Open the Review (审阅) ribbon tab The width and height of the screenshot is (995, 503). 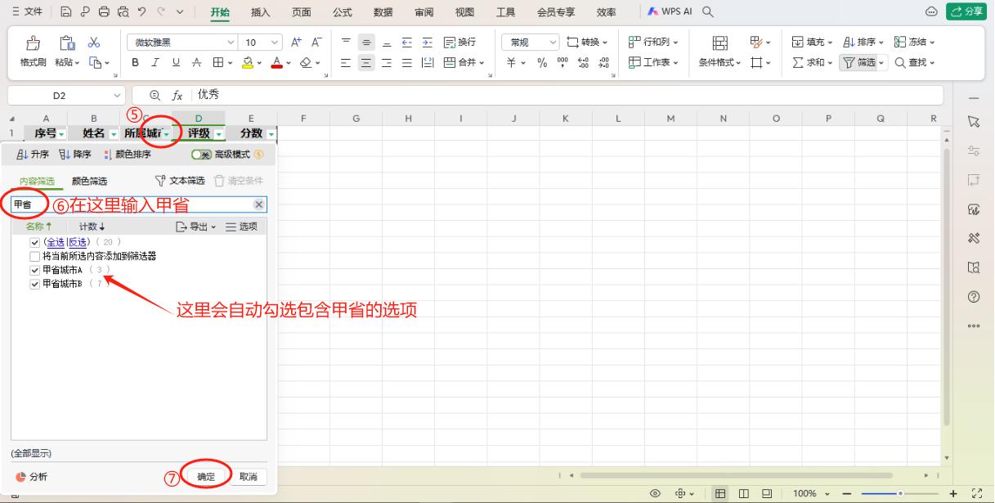pyautogui.click(x=424, y=12)
